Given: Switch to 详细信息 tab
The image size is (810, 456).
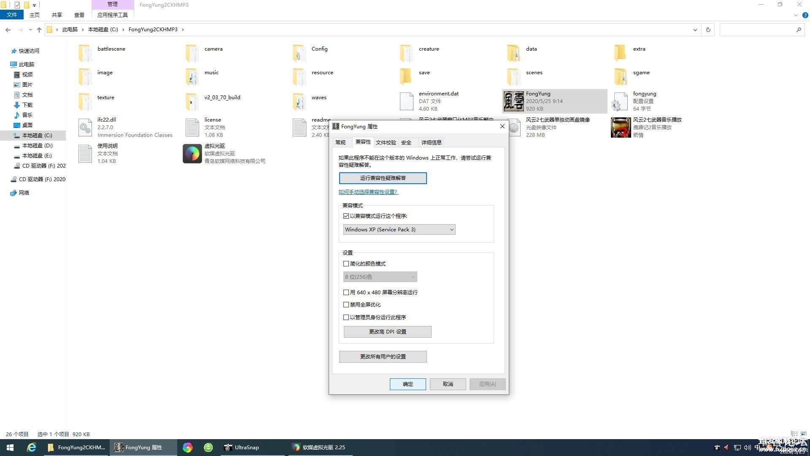Looking at the screenshot, I should pyautogui.click(x=431, y=142).
